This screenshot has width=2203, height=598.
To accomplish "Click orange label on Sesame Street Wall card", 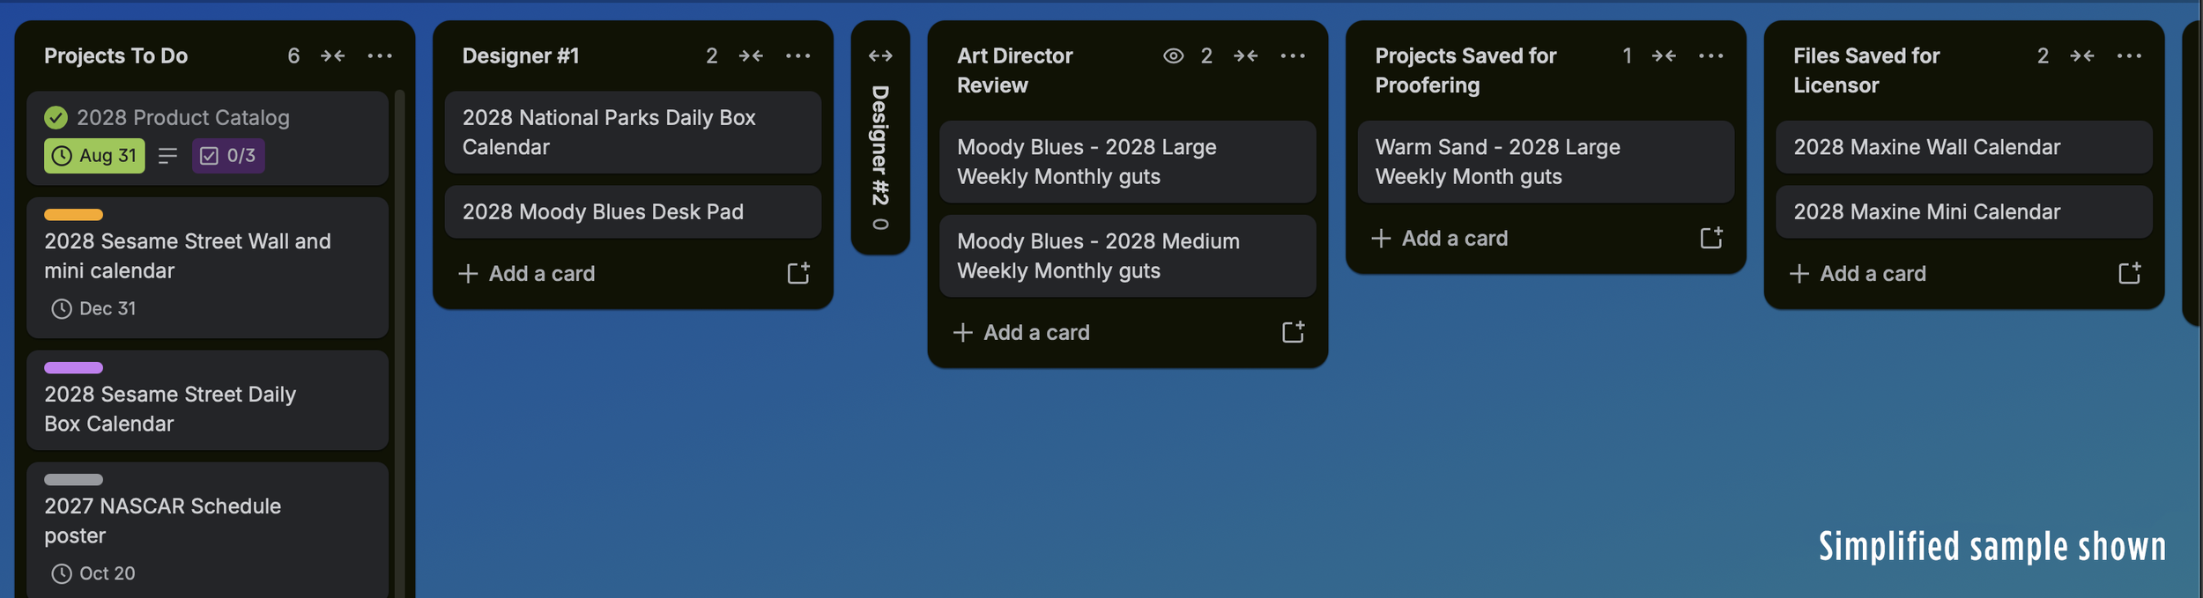I will pos(73,215).
